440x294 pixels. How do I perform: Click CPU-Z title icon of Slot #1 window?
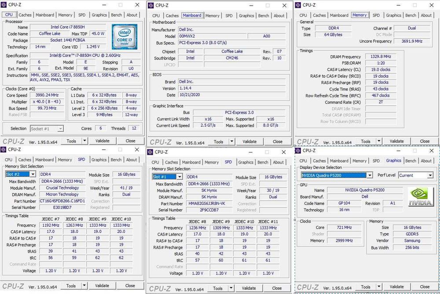[150, 152]
